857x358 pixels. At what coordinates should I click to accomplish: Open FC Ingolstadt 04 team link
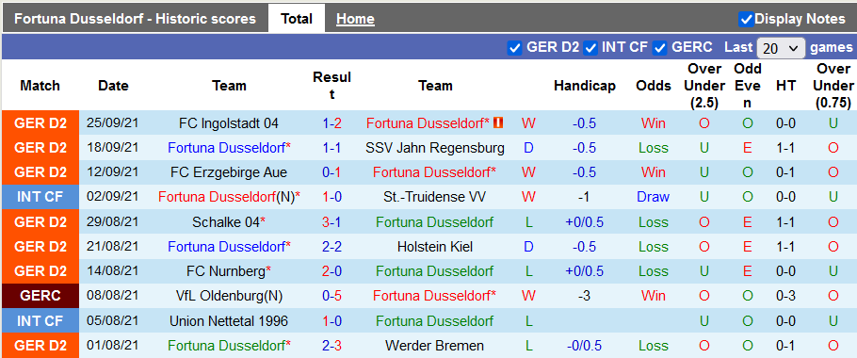[x=229, y=123]
